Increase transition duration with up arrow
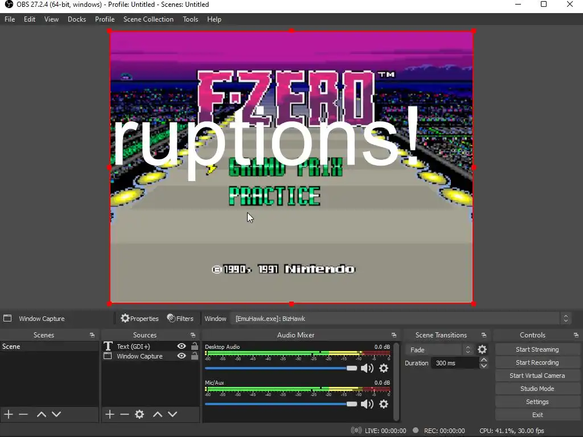 pos(484,360)
